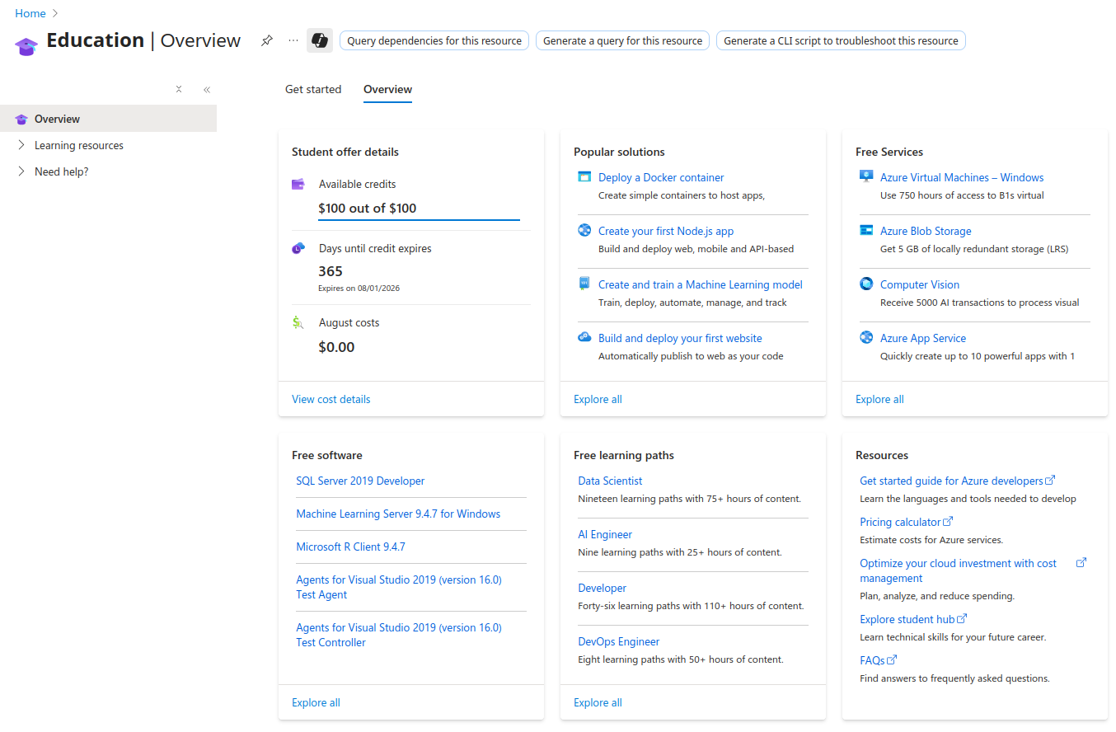This screenshot has height=732, width=1116.
Task: Click the first website solution icon
Action: pos(584,336)
